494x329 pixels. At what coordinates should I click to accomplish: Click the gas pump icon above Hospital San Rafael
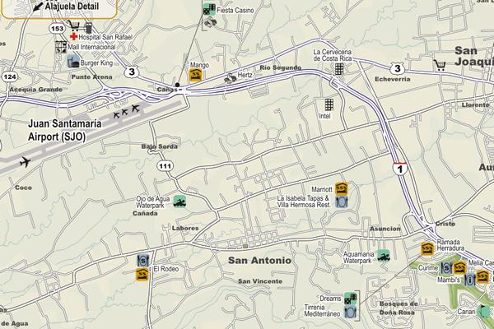tap(89, 28)
